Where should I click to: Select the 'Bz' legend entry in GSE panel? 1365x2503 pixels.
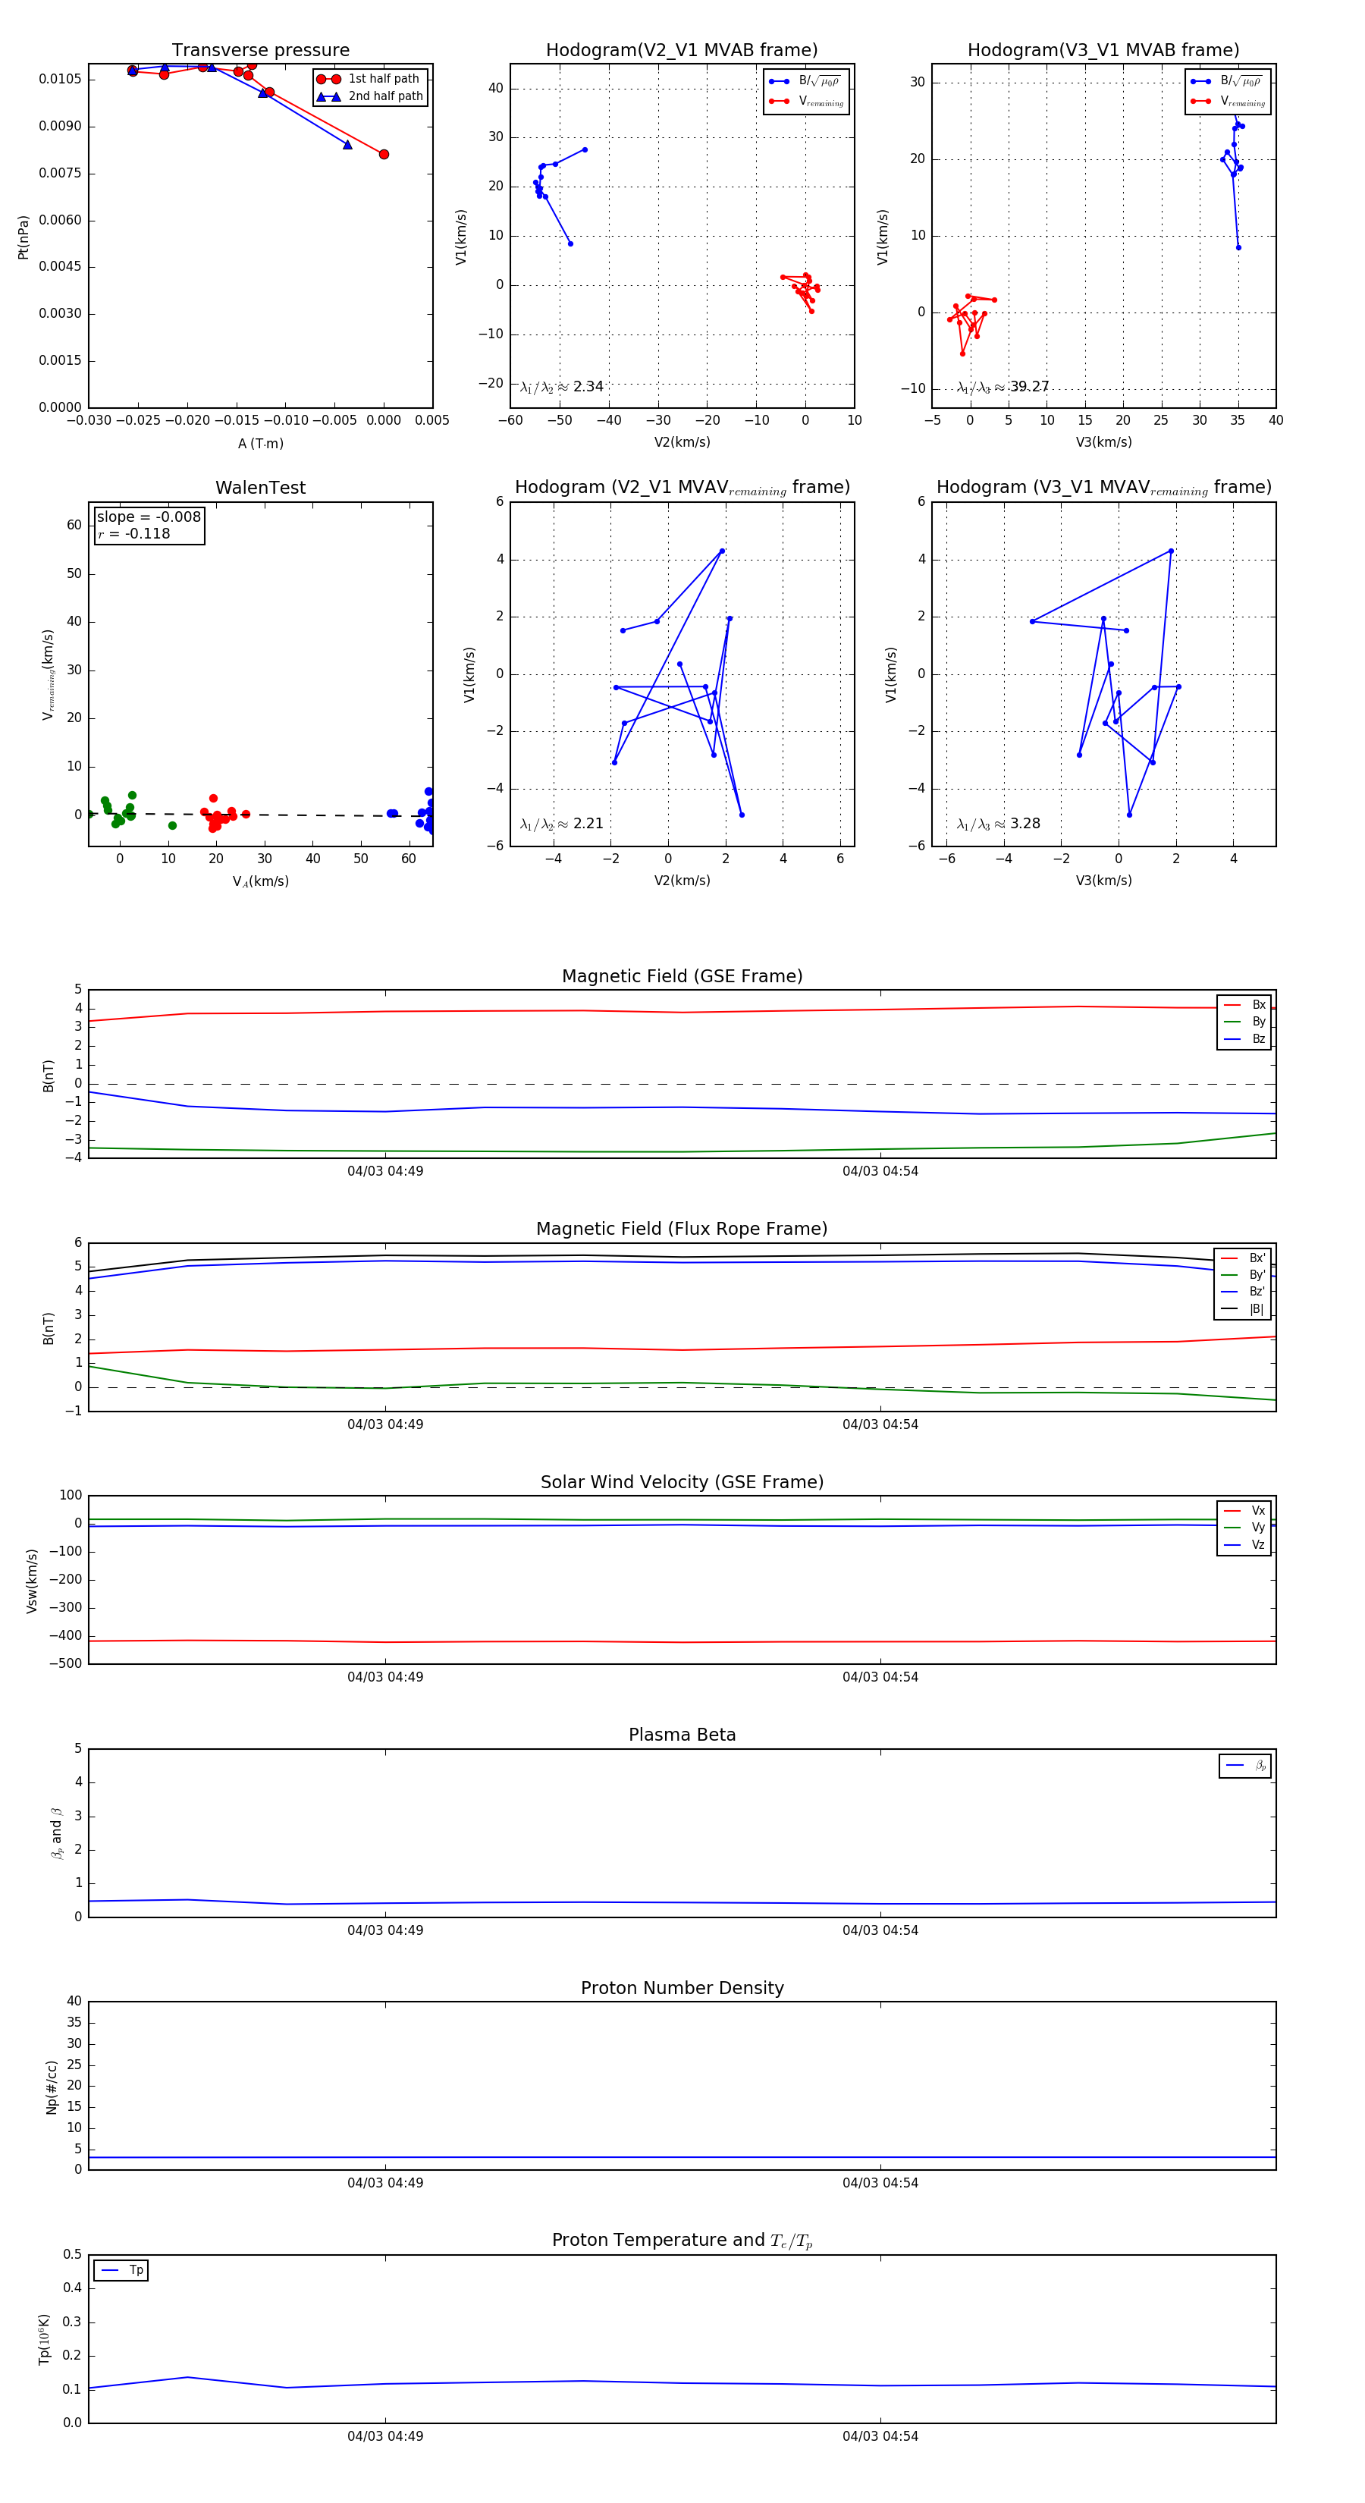1244,1038
